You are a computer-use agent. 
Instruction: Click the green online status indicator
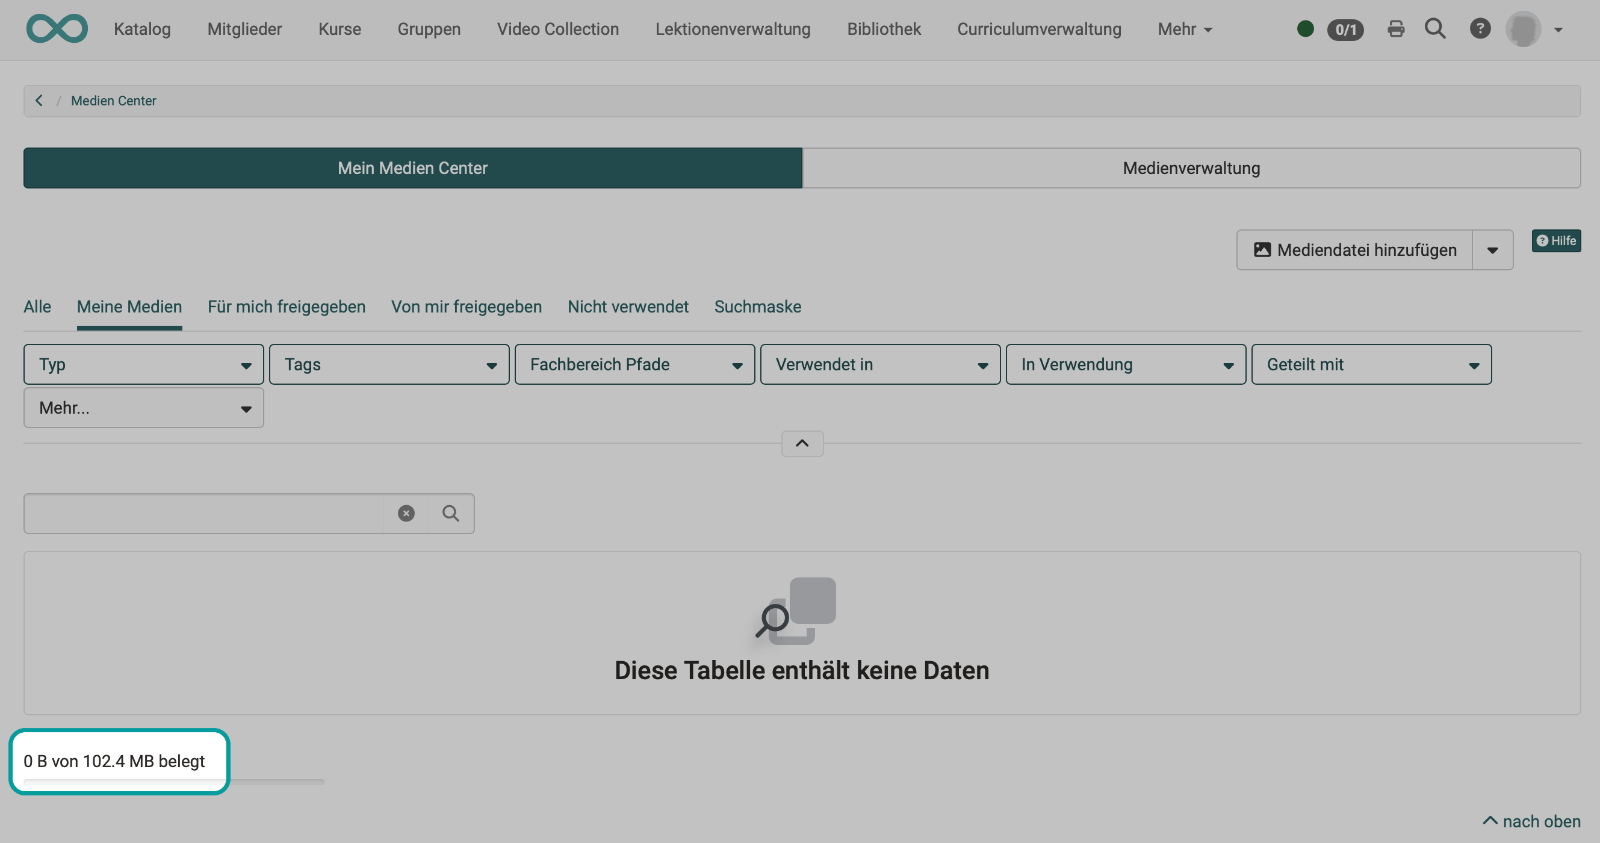click(x=1305, y=28)
